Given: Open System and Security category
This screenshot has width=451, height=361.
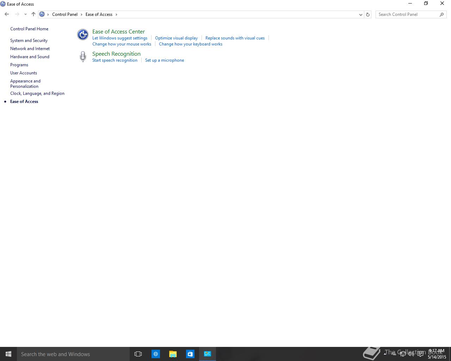Looking at the screenshot, I should (29, 41).
